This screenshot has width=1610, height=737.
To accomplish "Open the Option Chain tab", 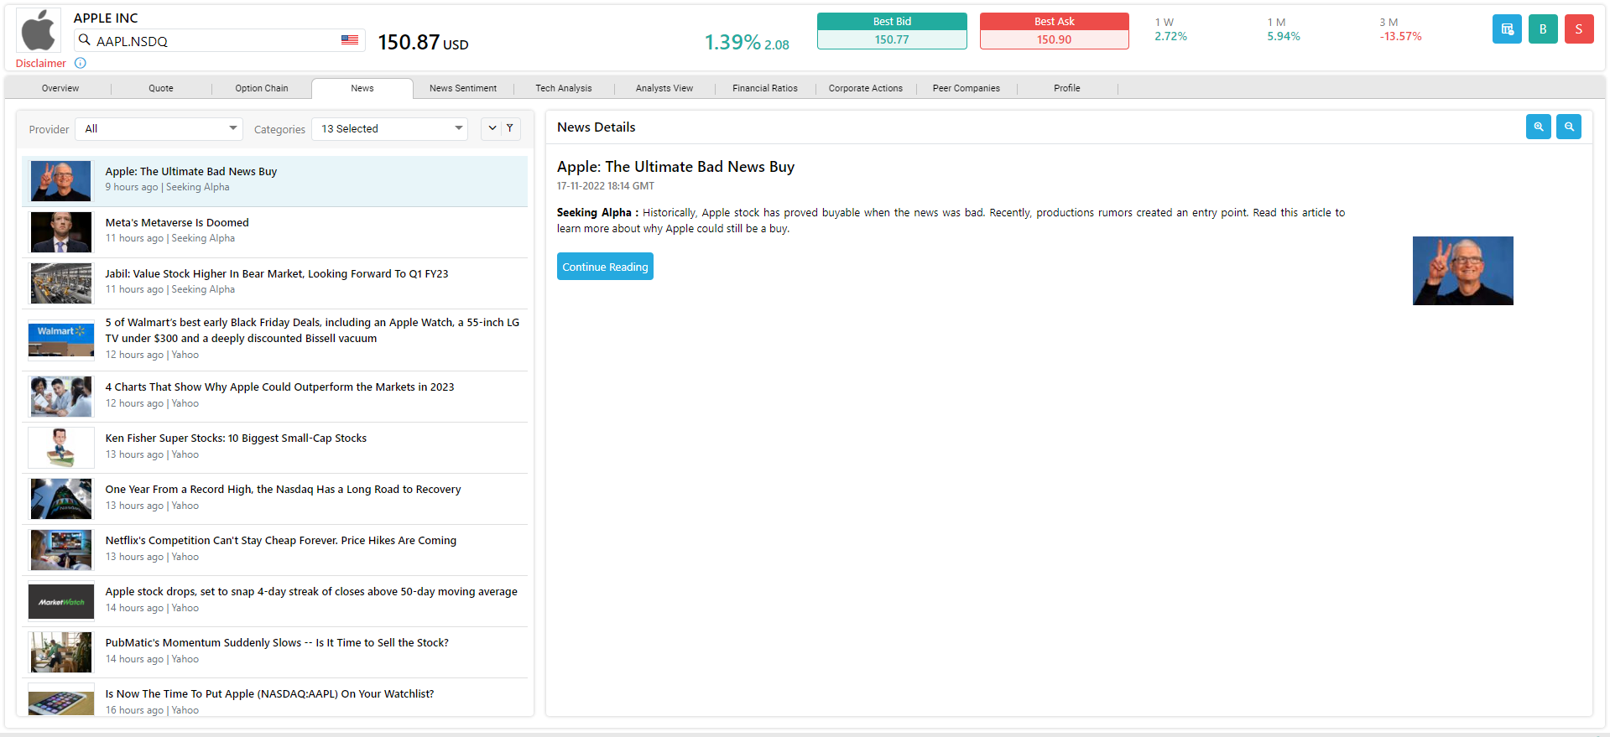I will tap(262, 88).
